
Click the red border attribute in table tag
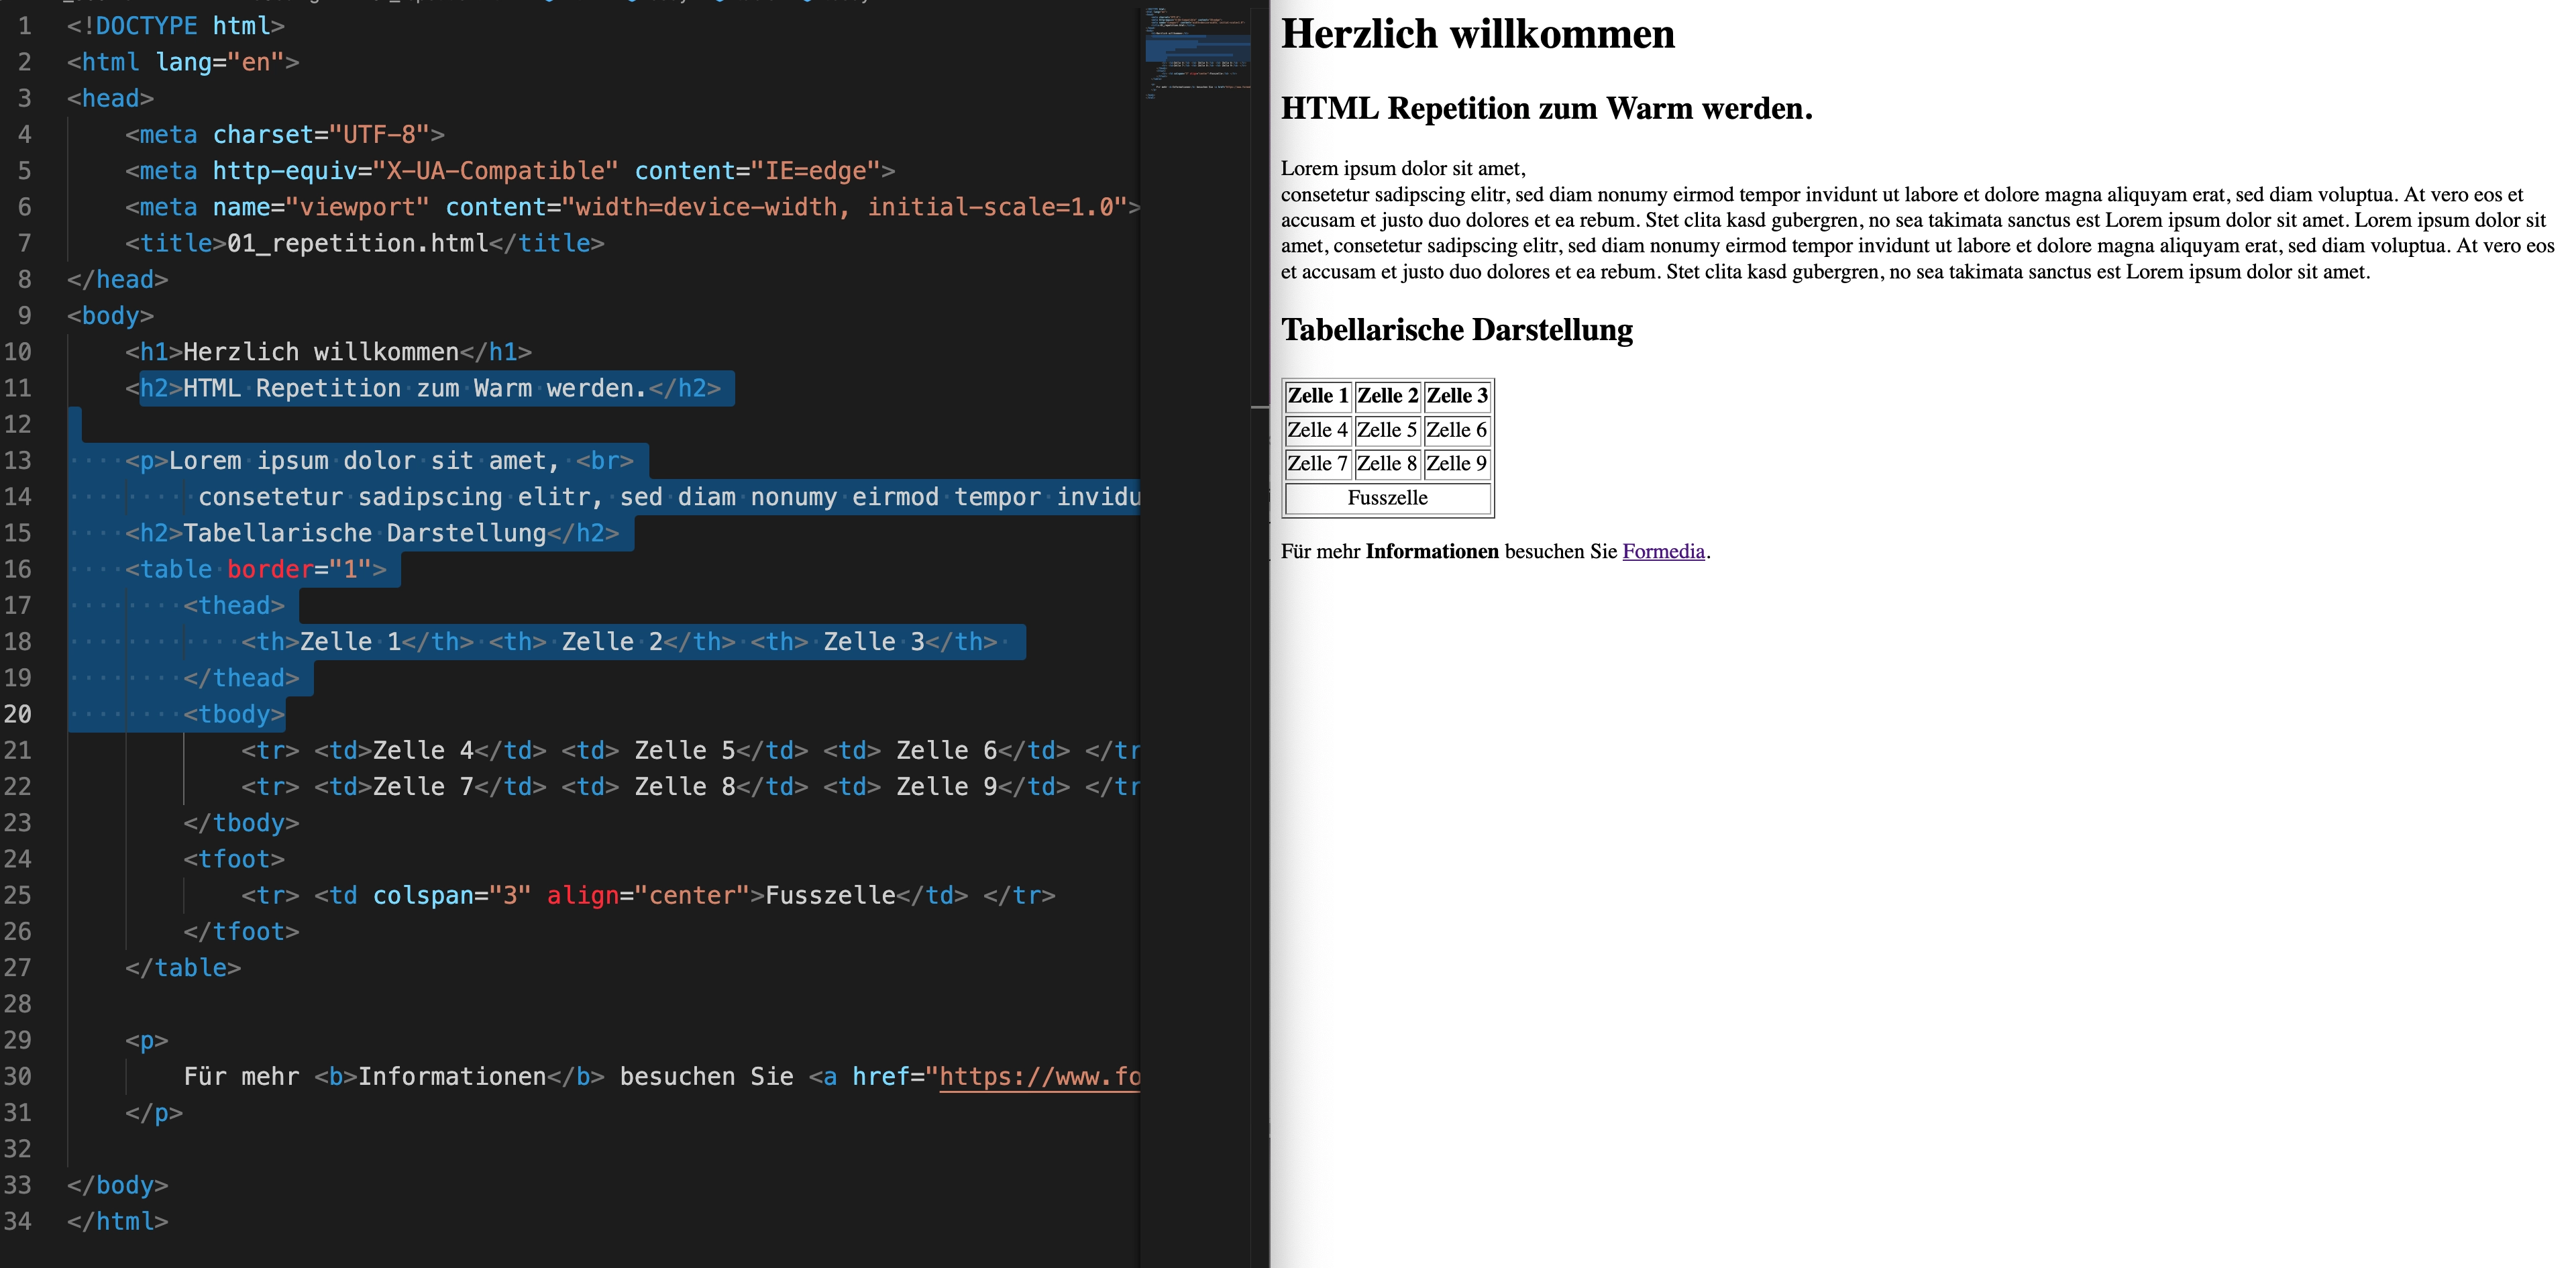point(270,570)
